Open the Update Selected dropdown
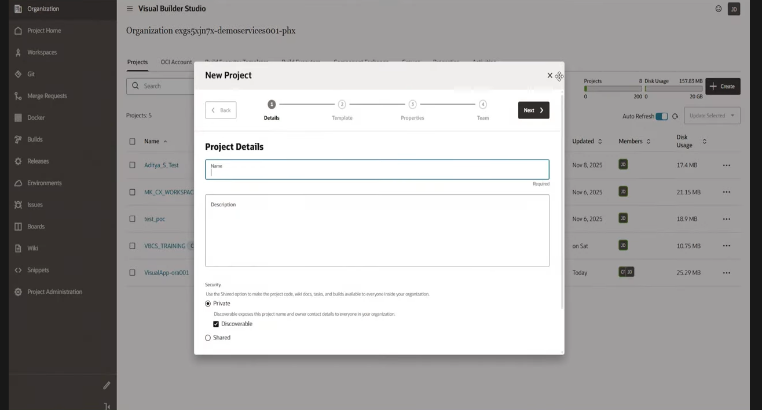This screenshot has height=410, width=762. click(712, 116)
